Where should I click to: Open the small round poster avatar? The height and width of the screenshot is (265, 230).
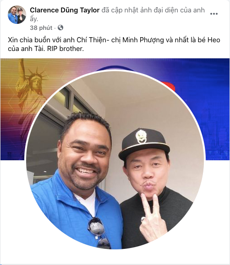point(17,15)
